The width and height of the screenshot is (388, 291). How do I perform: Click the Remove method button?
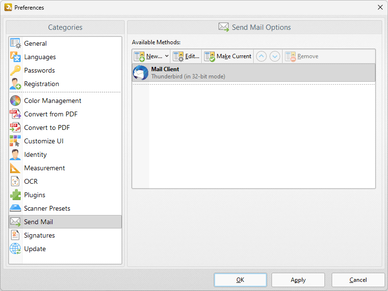coord(302,56)
